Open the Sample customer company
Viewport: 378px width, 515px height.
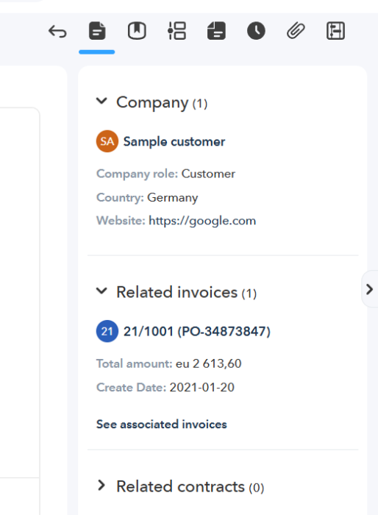174,141
